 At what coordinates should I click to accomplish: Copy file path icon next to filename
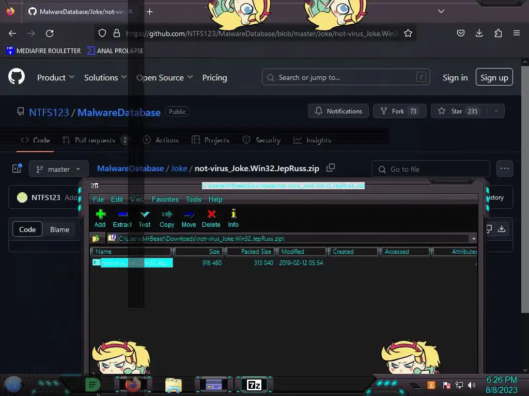tap(331, 168)
